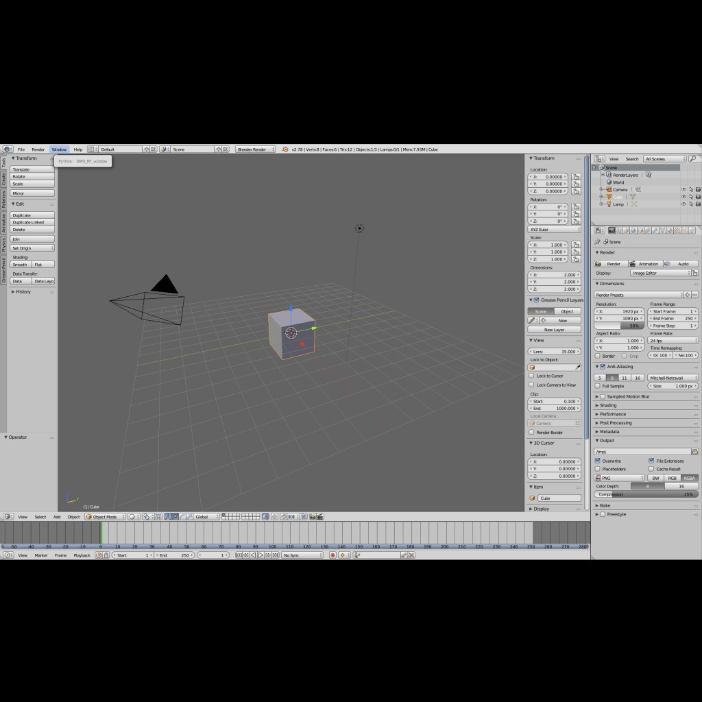This screenshot has height=702, width=702.
Task: Click the End frame field in the timeline
Action: pos(173,555)
